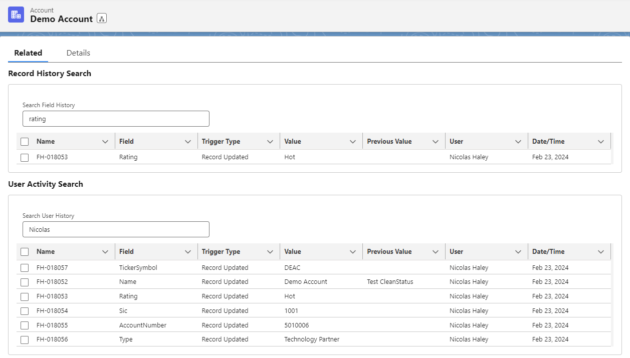Click the DEAC value cell

point(292,268)
